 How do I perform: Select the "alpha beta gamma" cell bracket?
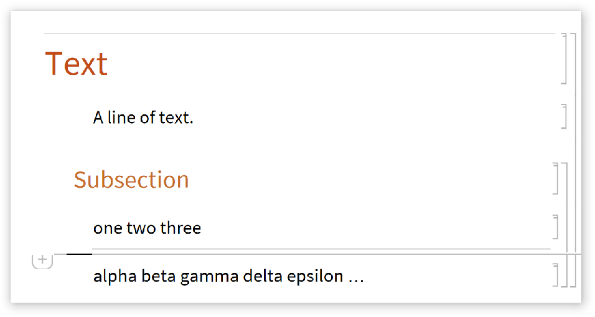(556, 275)
